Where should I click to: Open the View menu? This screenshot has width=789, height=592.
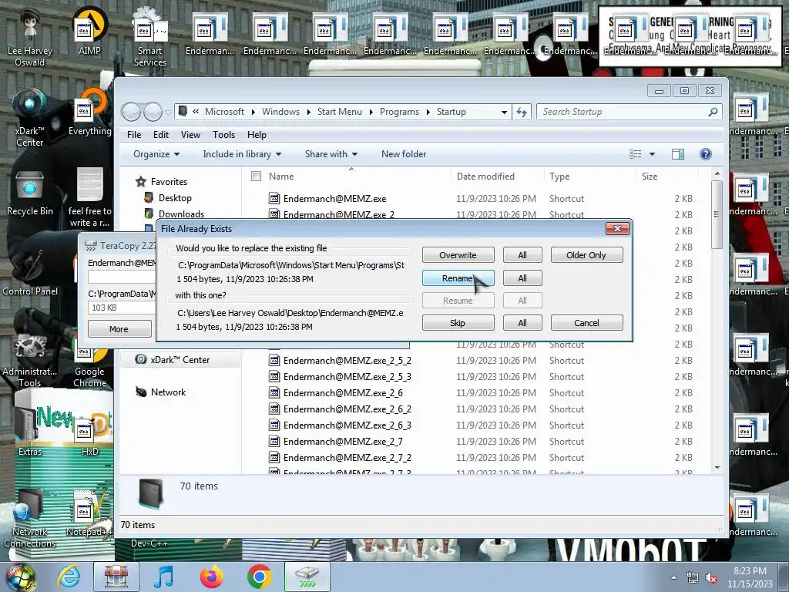(190, 135)
